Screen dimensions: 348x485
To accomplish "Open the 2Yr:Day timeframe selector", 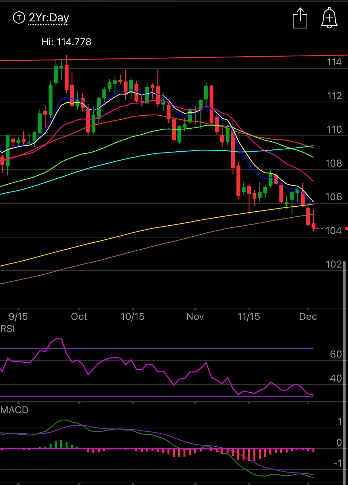I will [49, 18].
